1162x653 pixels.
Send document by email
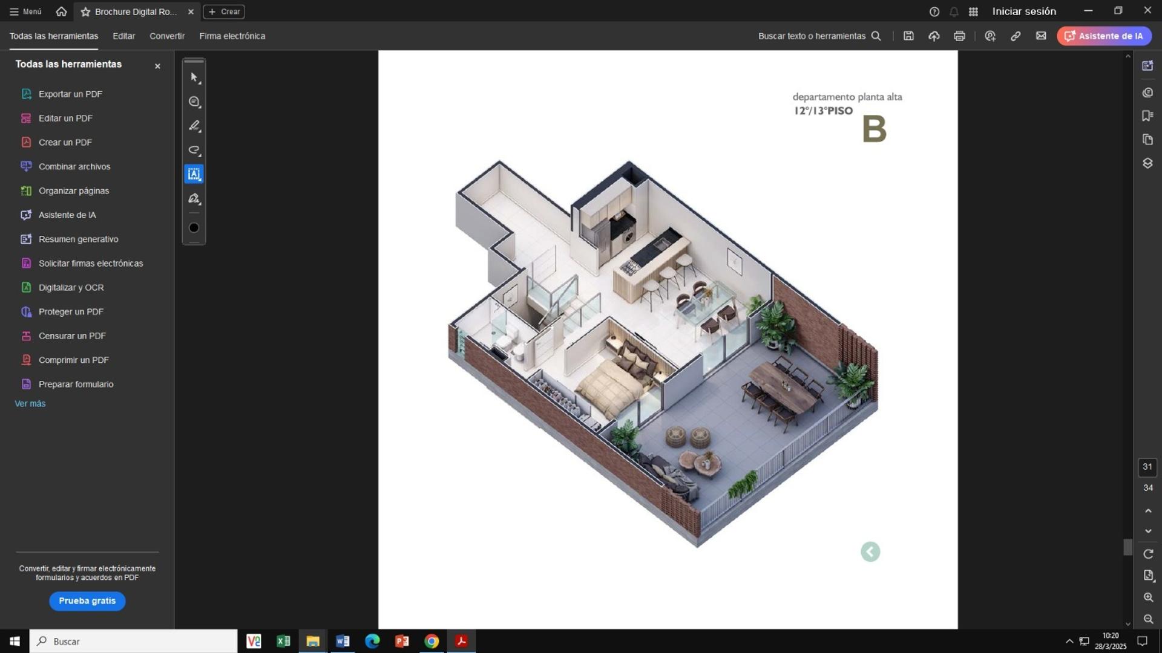tap(1041, 36)
